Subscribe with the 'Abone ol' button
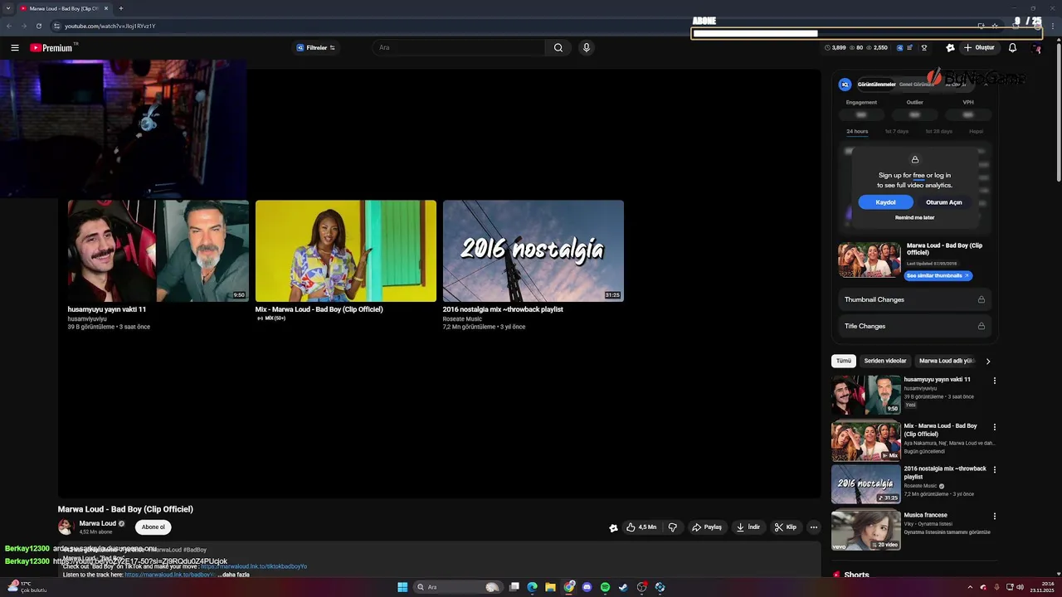 (x=153, y=527)
